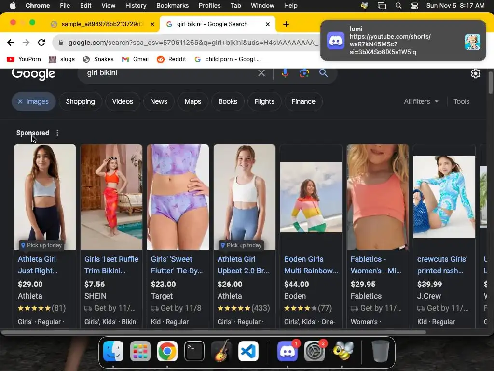Open the Profiles menu
The height and width of the screenshot is (371, 494).
[209, 6]
